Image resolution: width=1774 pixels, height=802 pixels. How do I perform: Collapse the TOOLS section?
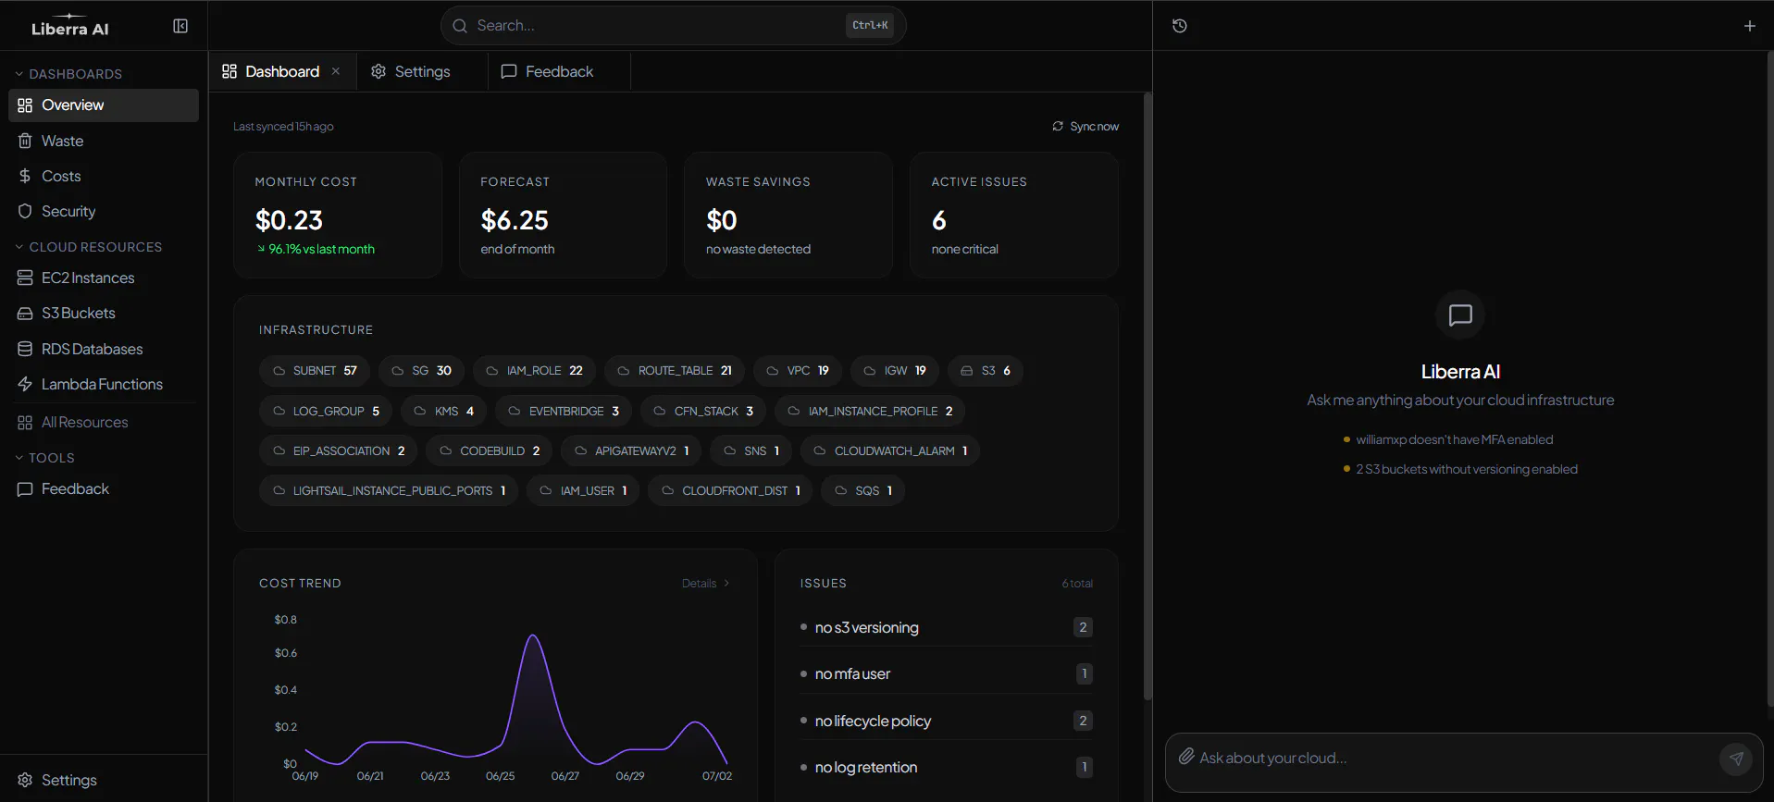[44, 458]
